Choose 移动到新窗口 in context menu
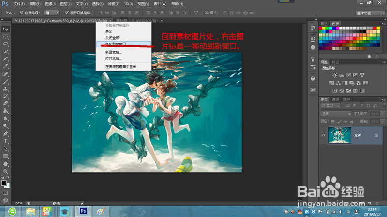Screen dimensions: 387x217 point(124,44)
